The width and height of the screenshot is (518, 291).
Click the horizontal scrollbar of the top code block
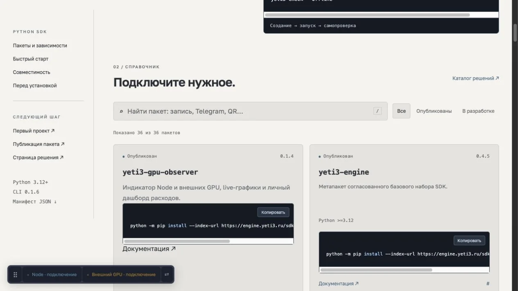tap(367, 15)
